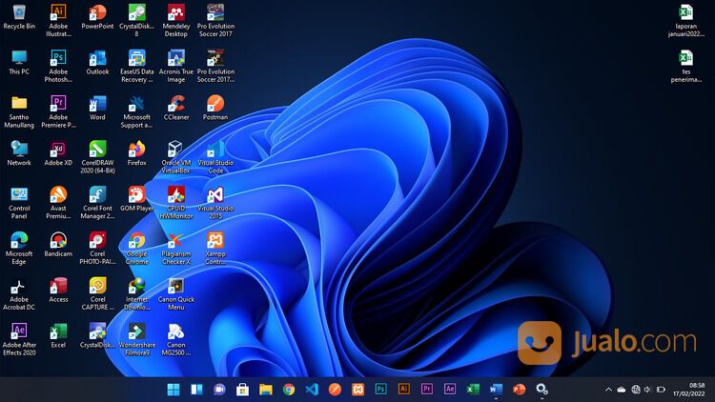Click the OneDrive cloud tray icon
The height and width of the screenshot is (402, 715).
click(x=621, y=390)
